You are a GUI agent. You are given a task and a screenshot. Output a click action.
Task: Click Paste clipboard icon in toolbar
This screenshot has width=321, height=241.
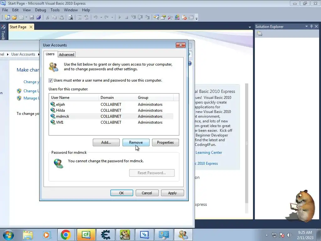(x=61, y=18)
